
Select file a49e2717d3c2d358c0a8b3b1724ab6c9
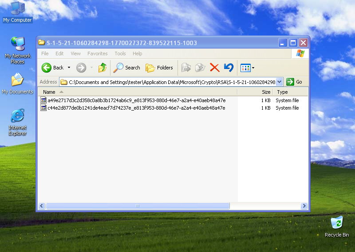tap(137, 100)
